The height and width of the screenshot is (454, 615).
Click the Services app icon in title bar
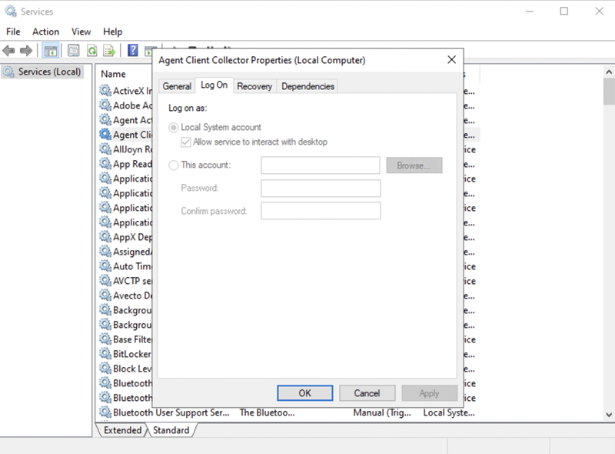11,12
